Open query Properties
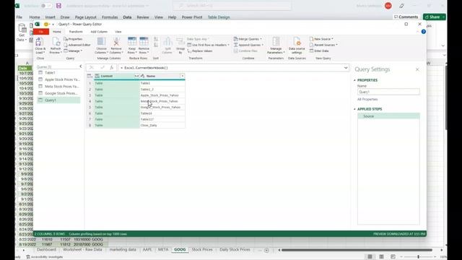The width and height of the screenshot is (462, 260). pyautogui.click(x=73, y=39)
